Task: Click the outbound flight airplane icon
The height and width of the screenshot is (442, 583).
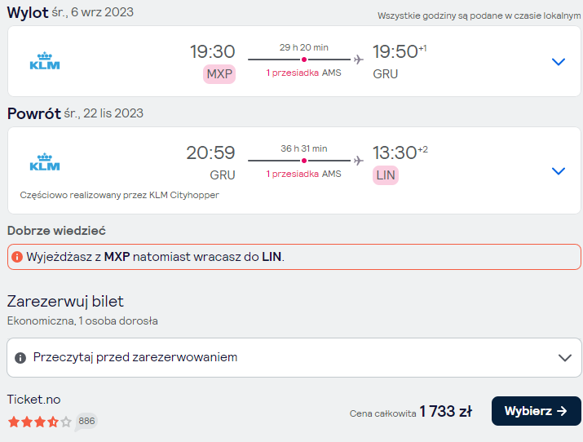Action: 359,60
